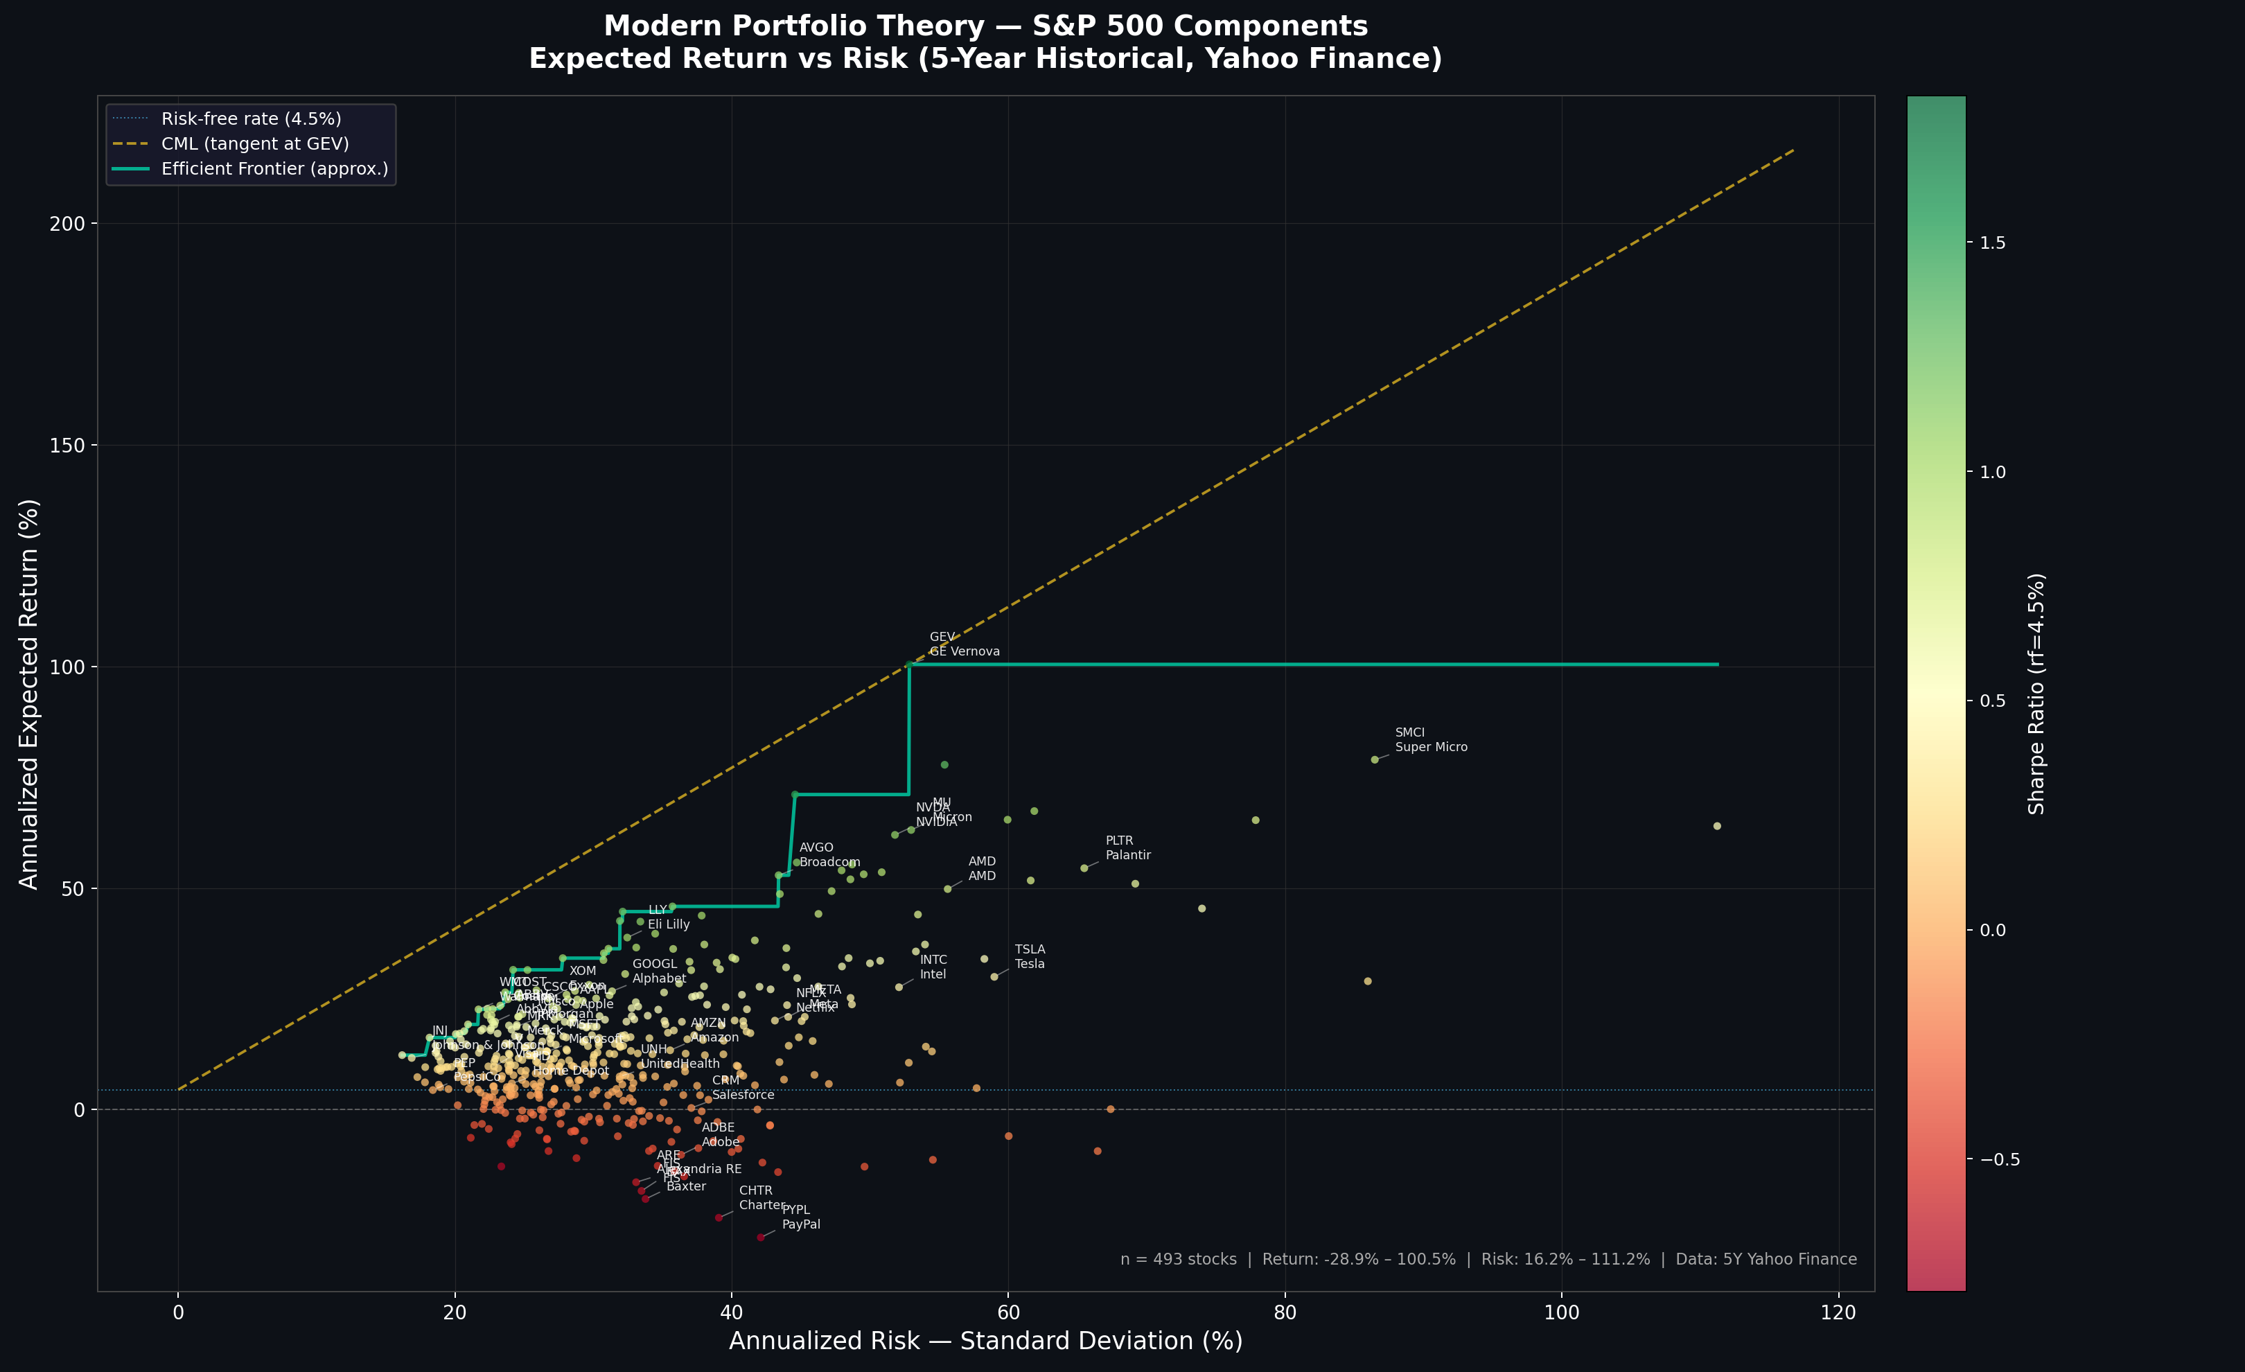
Task: Click the colorbar tick label '1.0'
Action: (x=1993, y=472)
